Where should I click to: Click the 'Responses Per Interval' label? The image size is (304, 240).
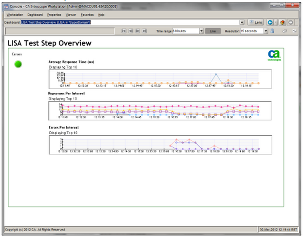(x=66, y=94)
